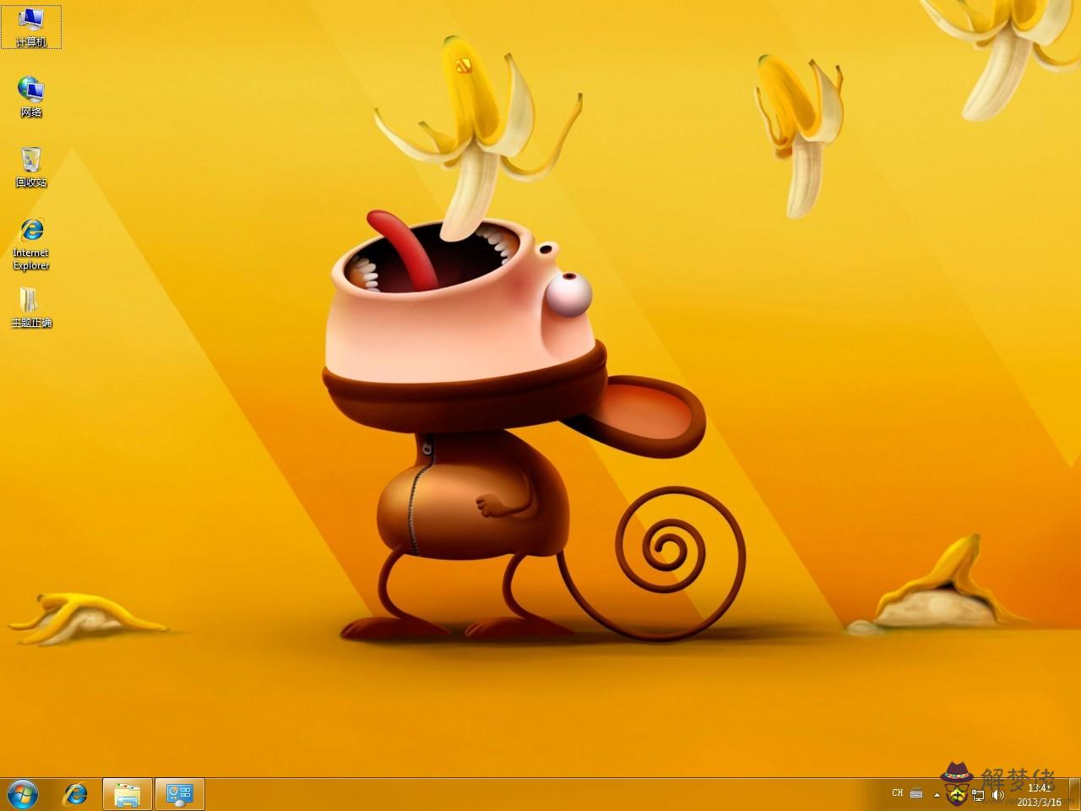
Task: Select the Internet Explorer desktop shortcut
Action: [x=31, y=245]
